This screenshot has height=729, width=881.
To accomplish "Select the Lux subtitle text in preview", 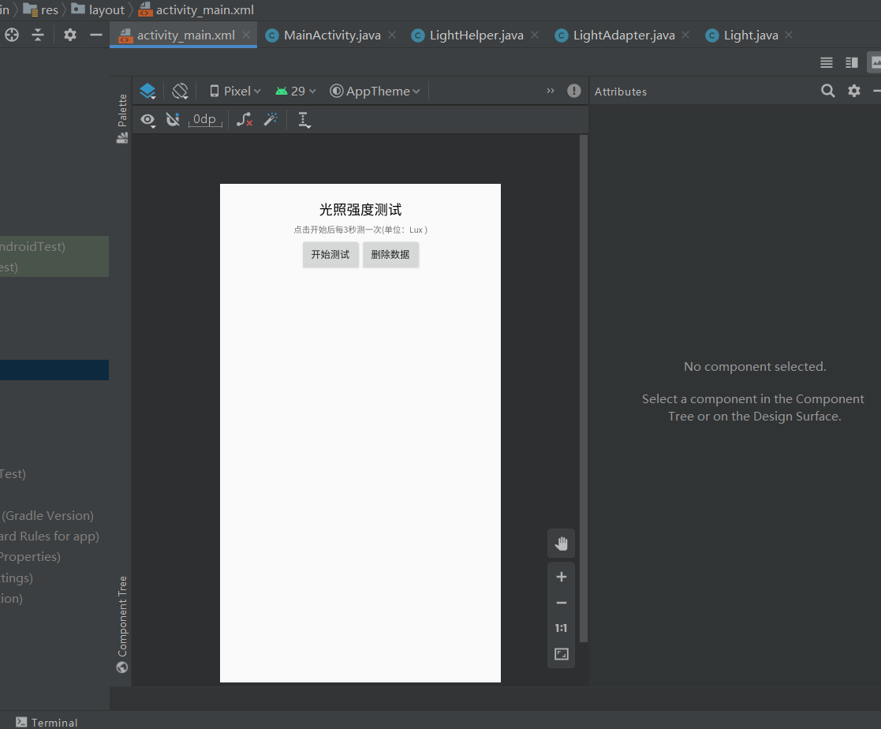I will [360, 230].
